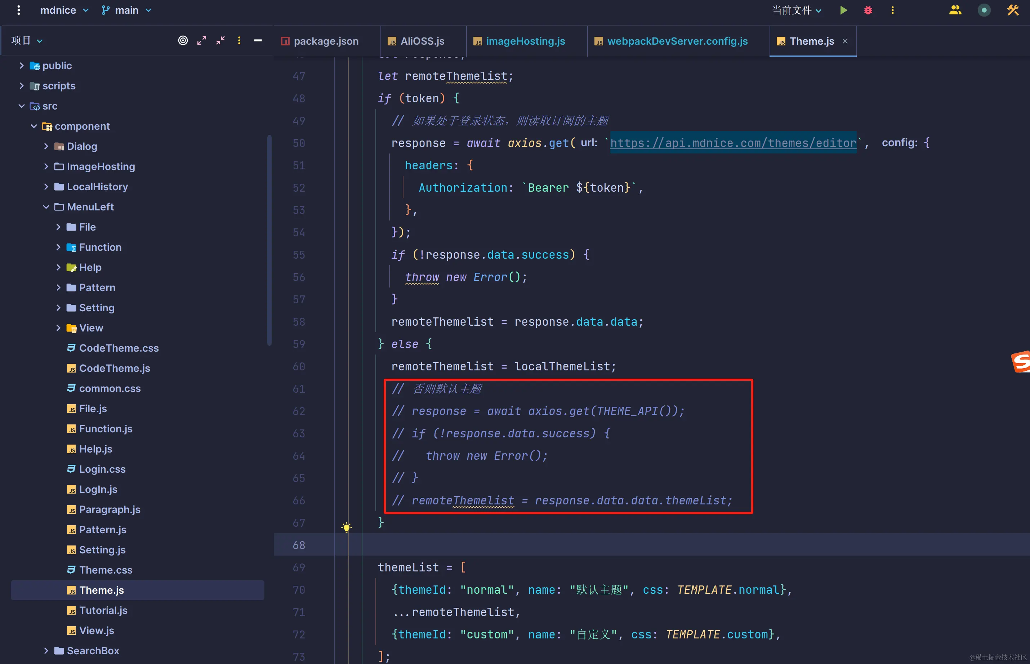Click the api.mdnice.com themes editor URL
Screen dimensions: 1030x664
pos(733,143)
